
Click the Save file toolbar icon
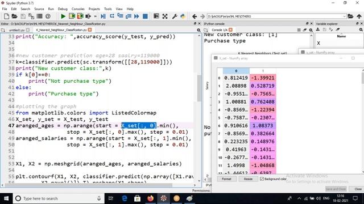pos(23,16)
